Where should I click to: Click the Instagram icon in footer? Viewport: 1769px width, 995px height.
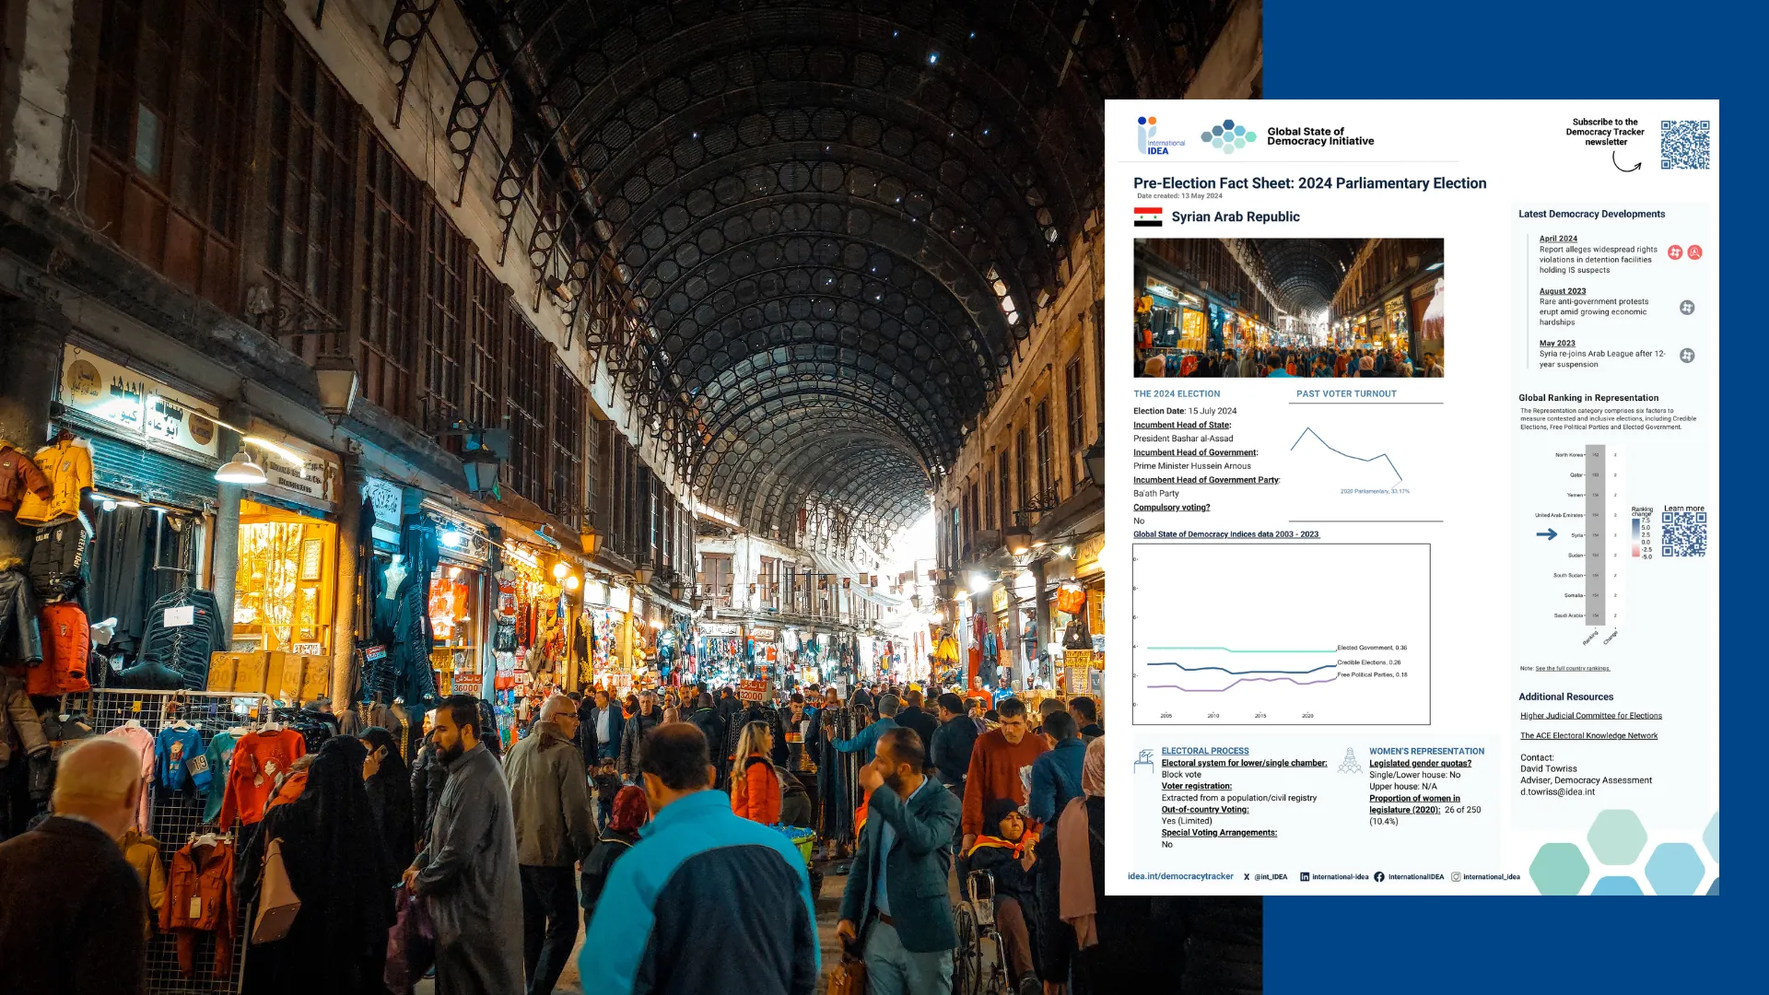coord(1456,877)
